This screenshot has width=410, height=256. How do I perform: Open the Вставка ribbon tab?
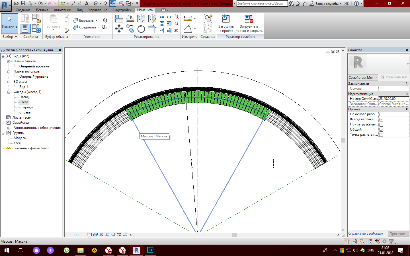[x=42, y=10]
